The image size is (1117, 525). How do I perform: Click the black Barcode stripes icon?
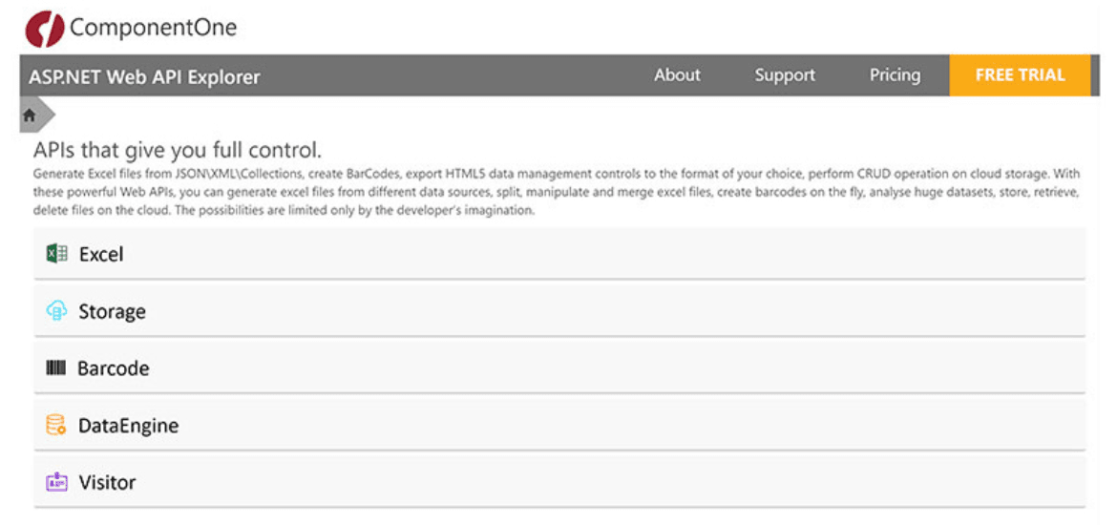pos(56,368)
